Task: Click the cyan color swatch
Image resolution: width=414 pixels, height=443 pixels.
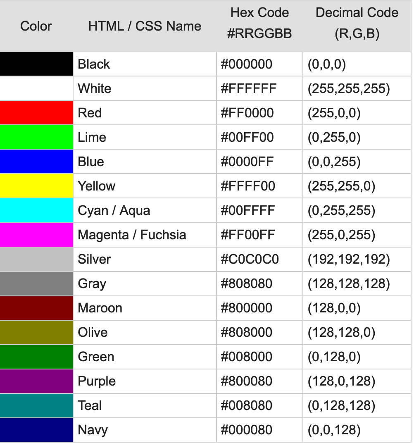Action: click(x=36, y=210)
